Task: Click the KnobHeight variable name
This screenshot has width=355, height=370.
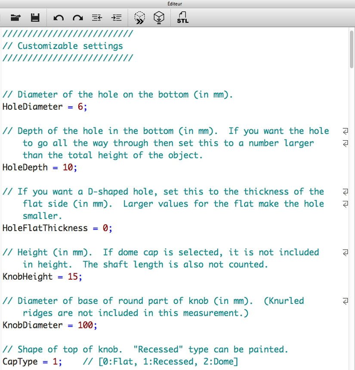Action: [28, 277]
